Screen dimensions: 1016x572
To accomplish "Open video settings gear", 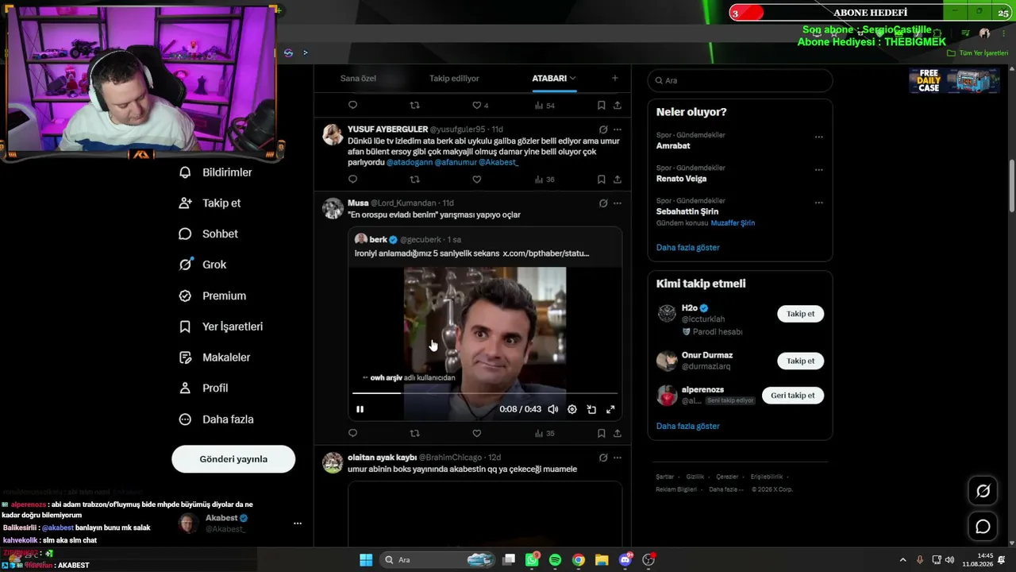I will point(572,409).
